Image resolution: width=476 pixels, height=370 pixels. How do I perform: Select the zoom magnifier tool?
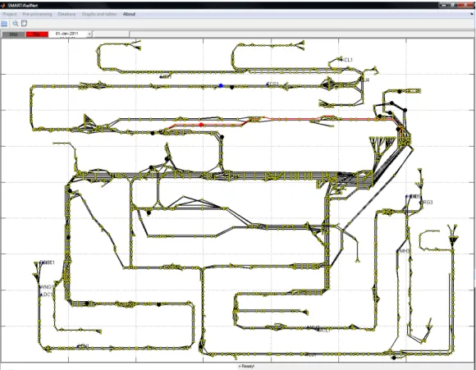pos(15,23)
